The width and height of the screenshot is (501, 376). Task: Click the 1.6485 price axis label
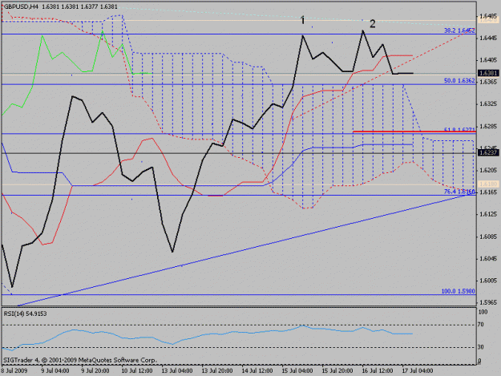[489, 15]
